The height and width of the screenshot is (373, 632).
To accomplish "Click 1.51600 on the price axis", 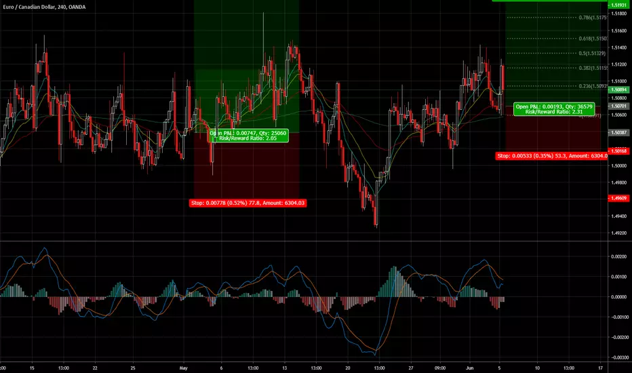I will [x=618, y=31].
